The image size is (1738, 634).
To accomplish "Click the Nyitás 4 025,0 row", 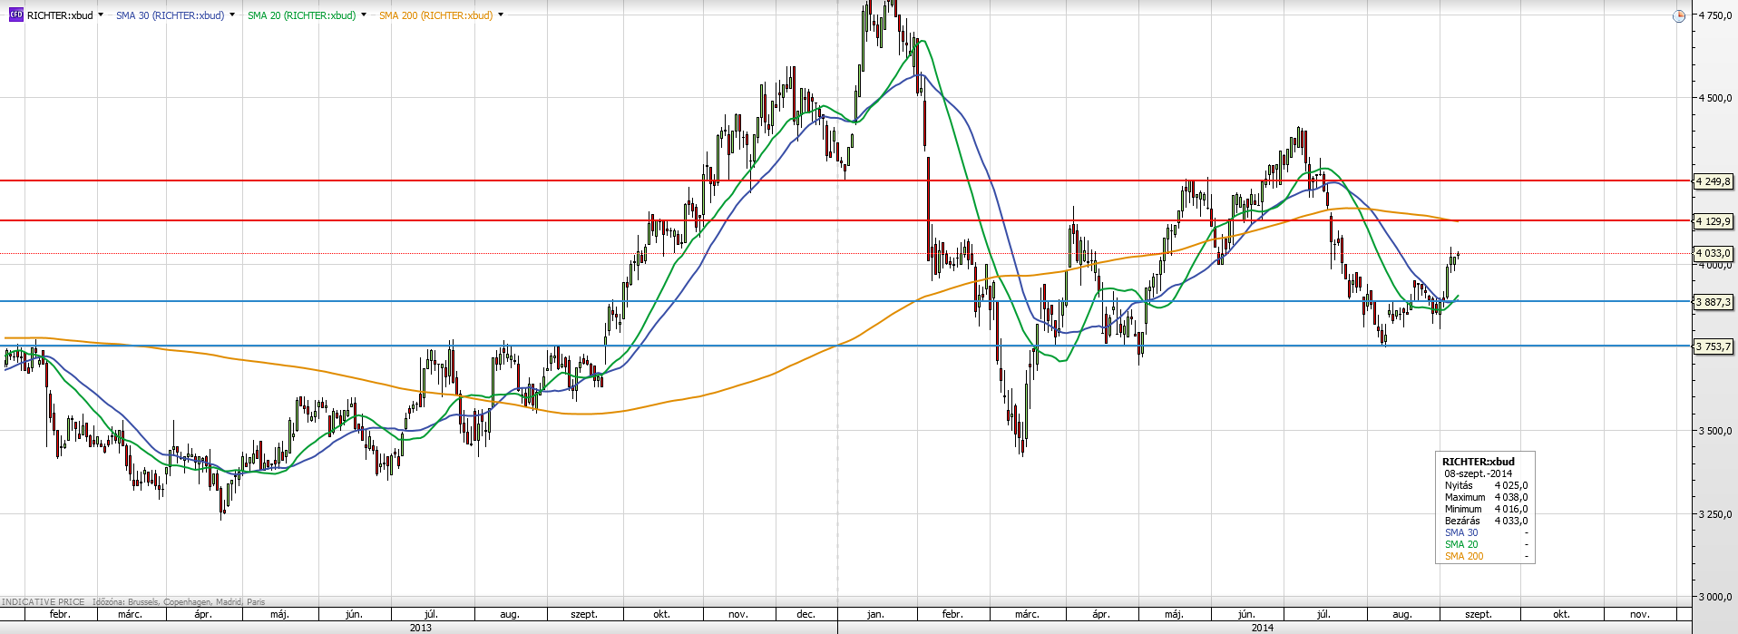I will 1486,485.
